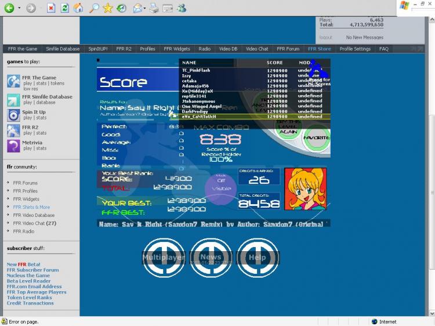
Task: Click the logout link
Action: 326,37
